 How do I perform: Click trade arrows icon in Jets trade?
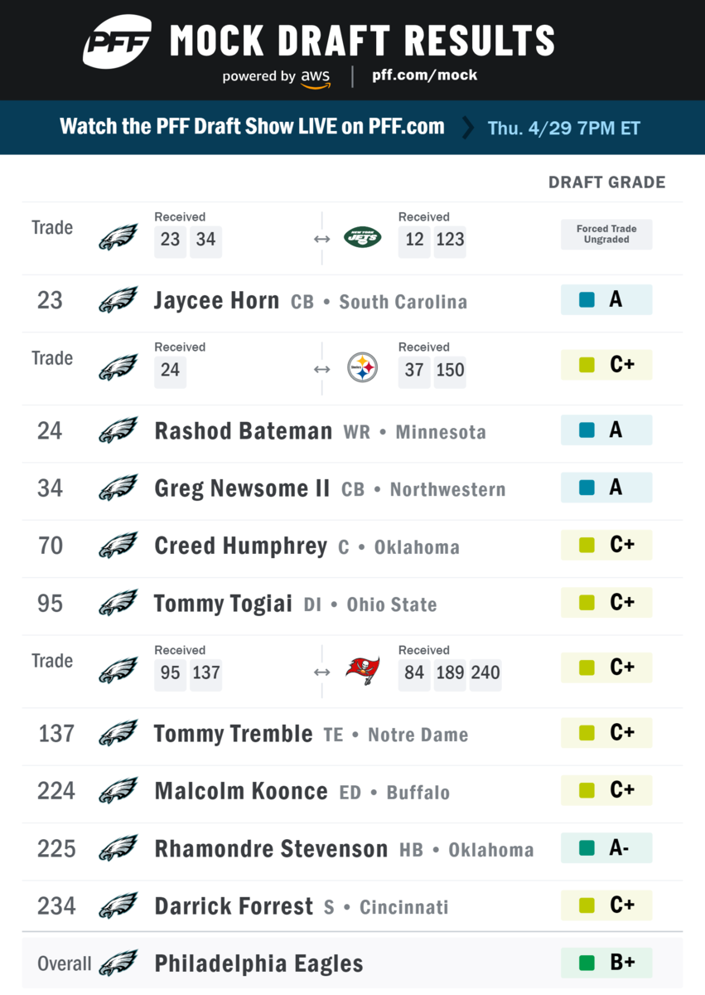pos(322,239)
